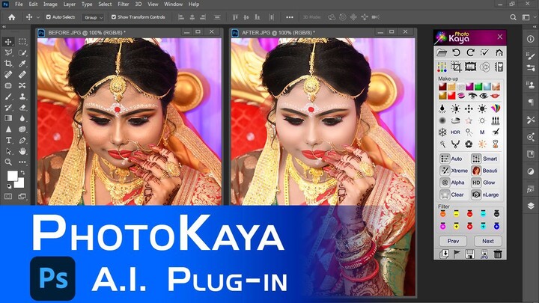Open the Edit Toolbar three-dots tool
The image size is (539, 303).
coord(22,162)
